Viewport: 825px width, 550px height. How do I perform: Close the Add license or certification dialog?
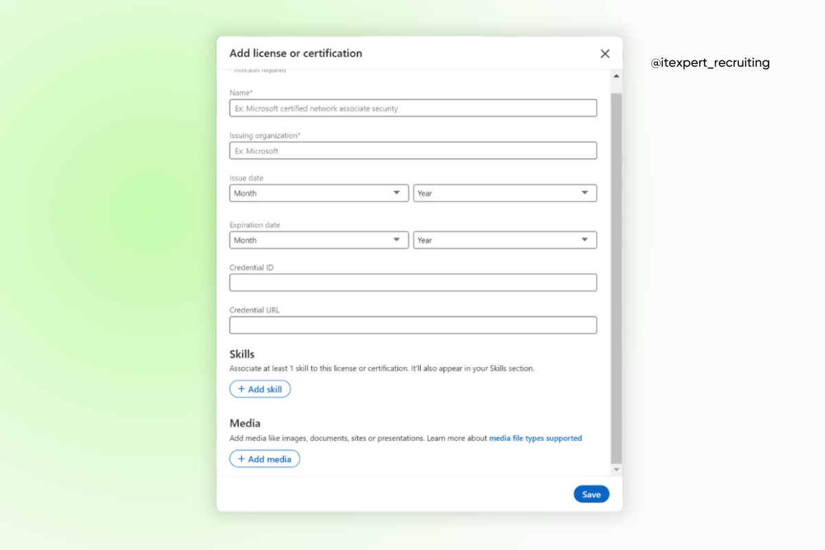604,53
